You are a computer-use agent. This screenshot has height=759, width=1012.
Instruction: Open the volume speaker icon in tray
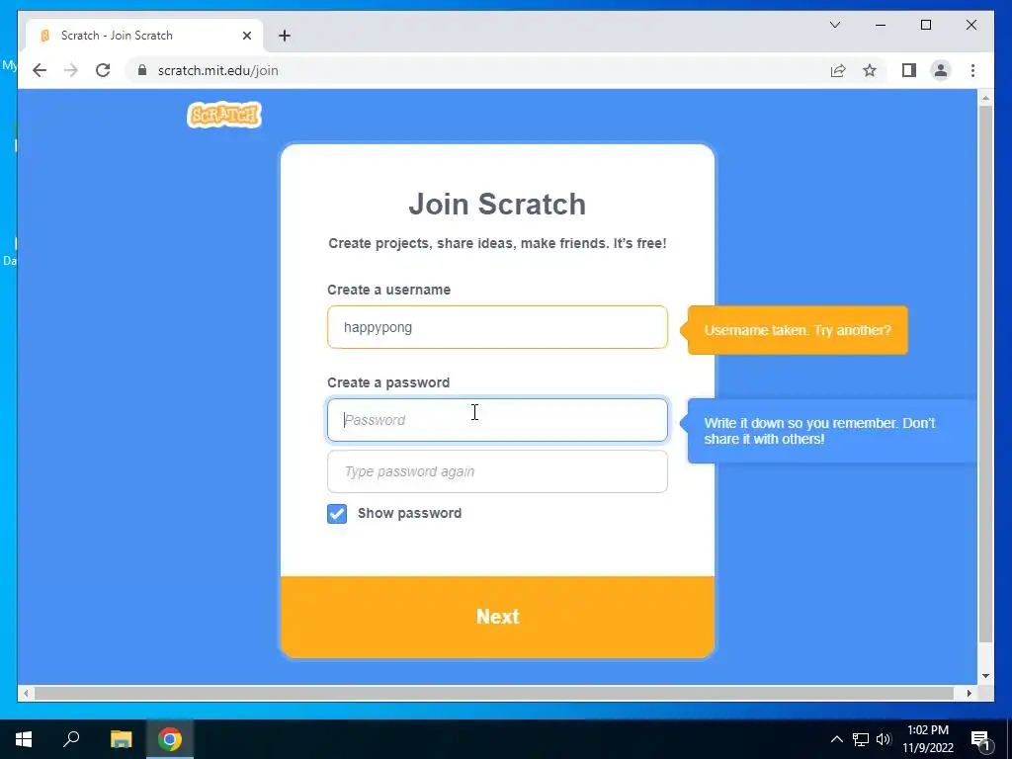(x=884, y=739)
